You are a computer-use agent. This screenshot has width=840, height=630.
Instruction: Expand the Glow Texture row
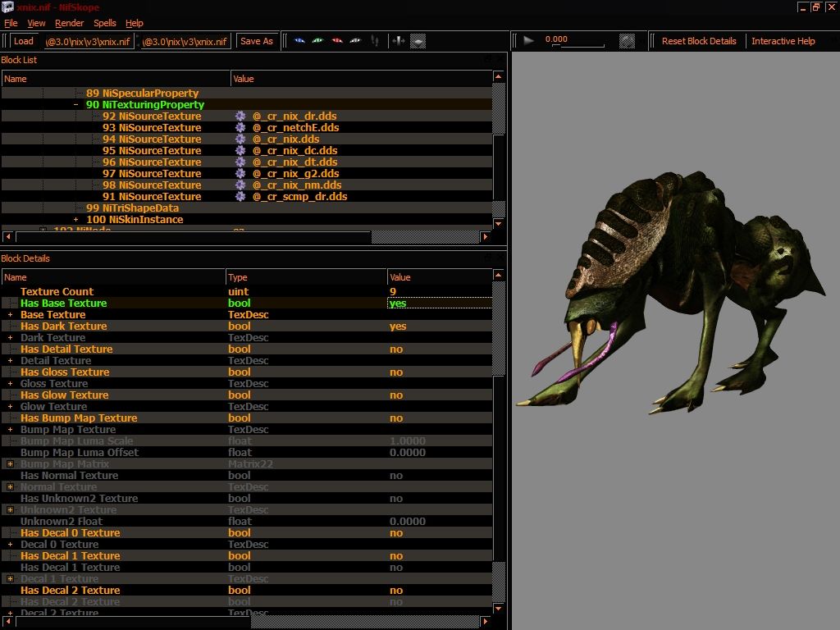tap(10, 407)
